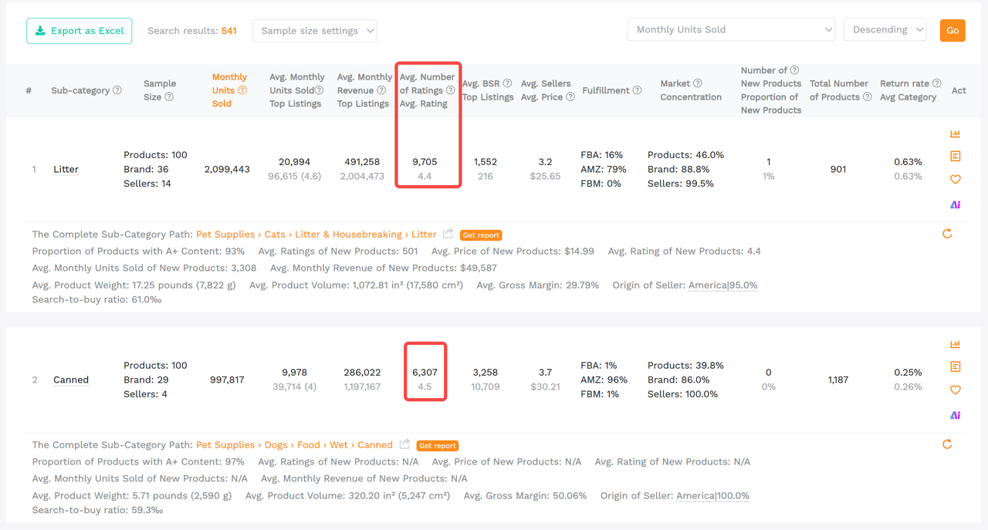Open the Cats breadcrumb in the category path
Image resolution: width=988 pixels, height=530 pixels.
[276, 234]
